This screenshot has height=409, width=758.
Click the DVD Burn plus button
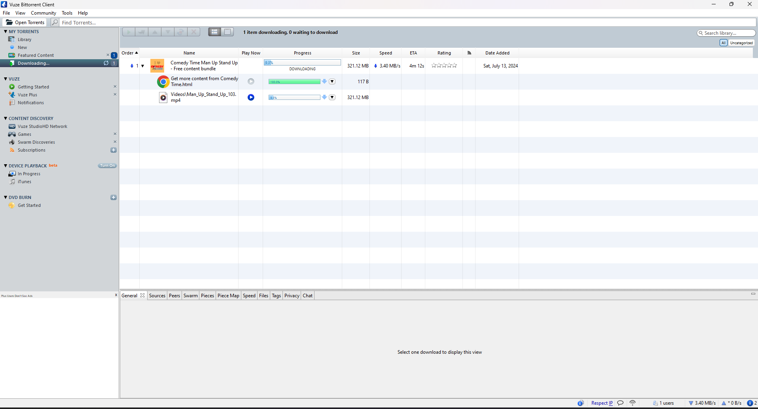[114, 197]
